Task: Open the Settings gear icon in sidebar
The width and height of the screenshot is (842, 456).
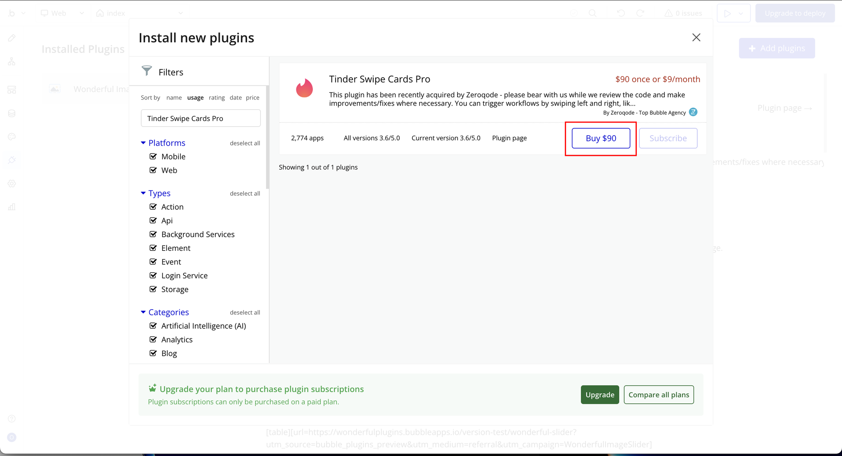Action: (12, 184)
